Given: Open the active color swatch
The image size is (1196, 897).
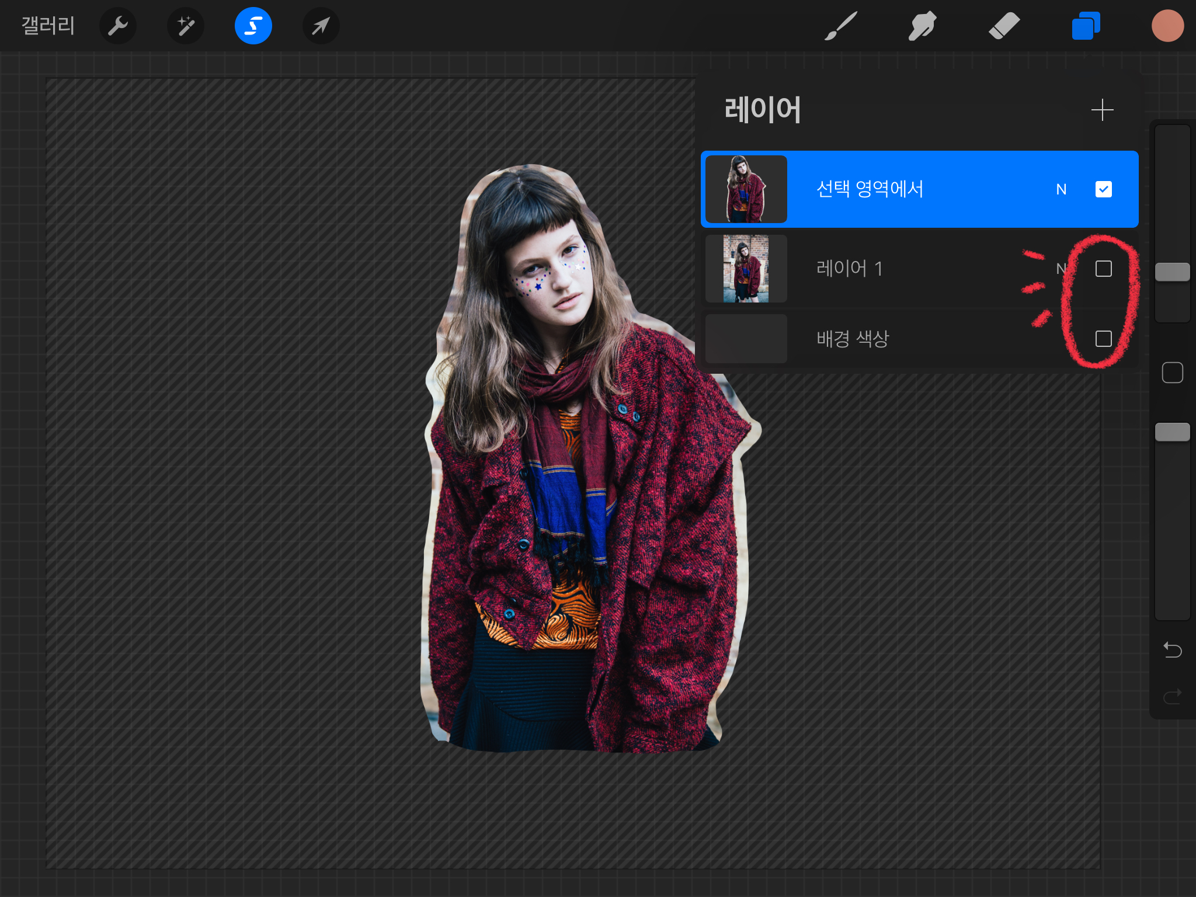Looking at the screenshot, I should click(x=1167, y=26).
